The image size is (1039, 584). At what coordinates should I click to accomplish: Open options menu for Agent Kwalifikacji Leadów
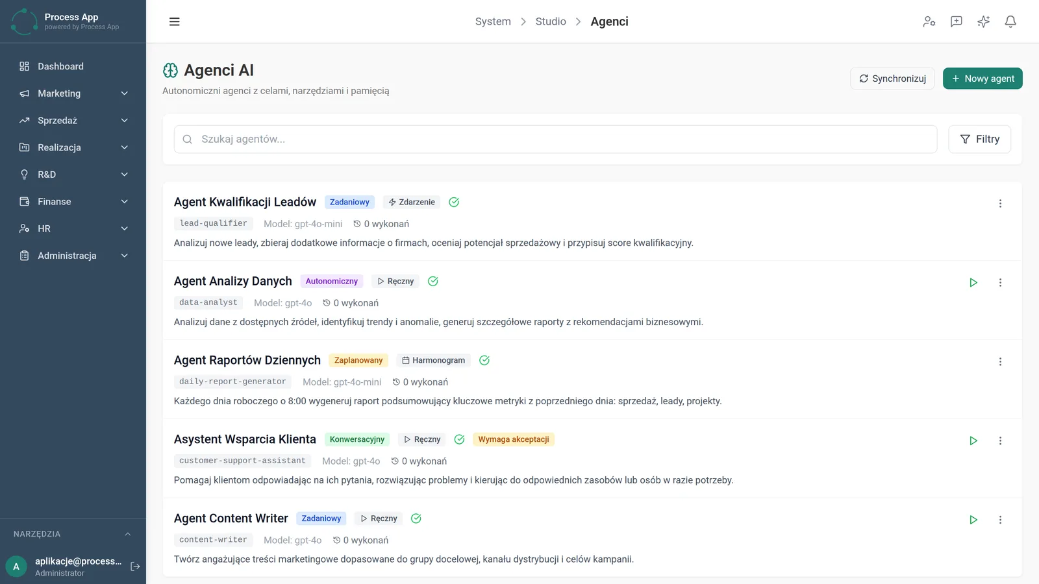point(1000,203)
